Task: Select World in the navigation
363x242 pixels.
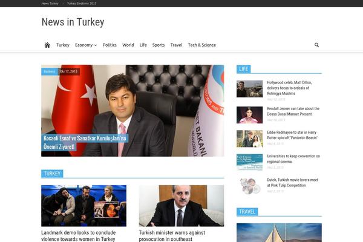Action: pyautogui.click(x=128, y=45)
